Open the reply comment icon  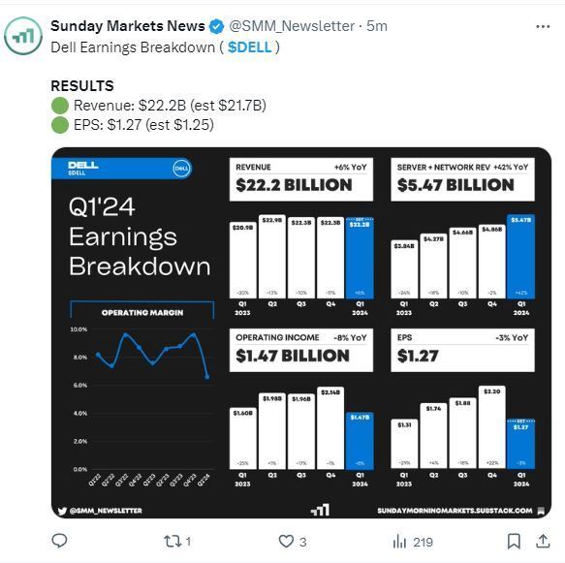pos(59,541)
